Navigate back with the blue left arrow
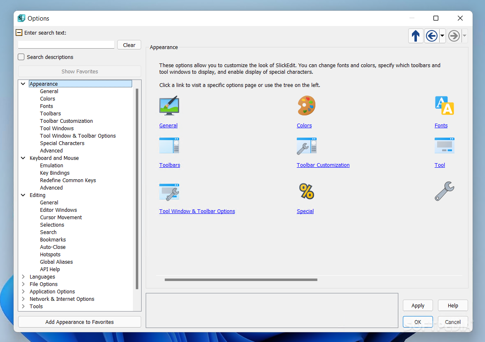 432,36
